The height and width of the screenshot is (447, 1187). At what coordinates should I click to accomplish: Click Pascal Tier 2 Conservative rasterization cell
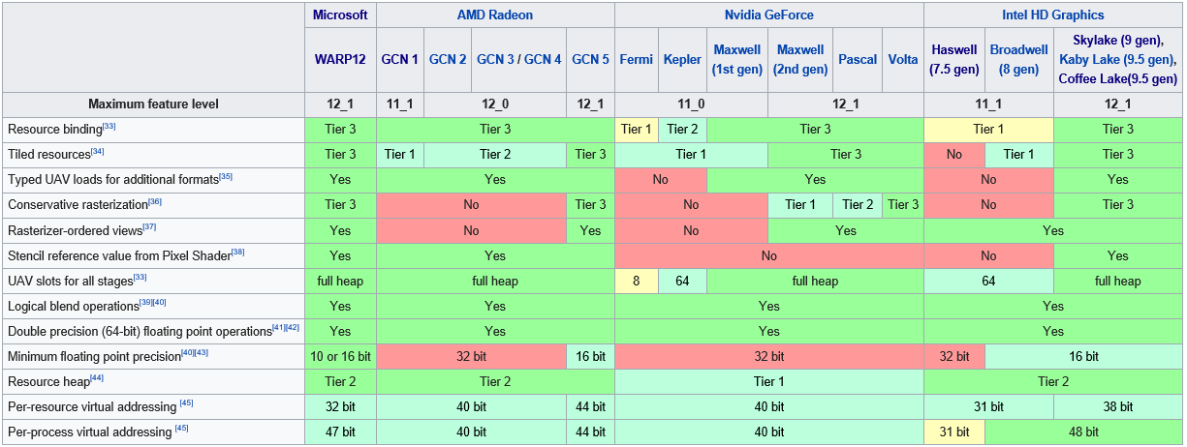click(x=858, y=205)
